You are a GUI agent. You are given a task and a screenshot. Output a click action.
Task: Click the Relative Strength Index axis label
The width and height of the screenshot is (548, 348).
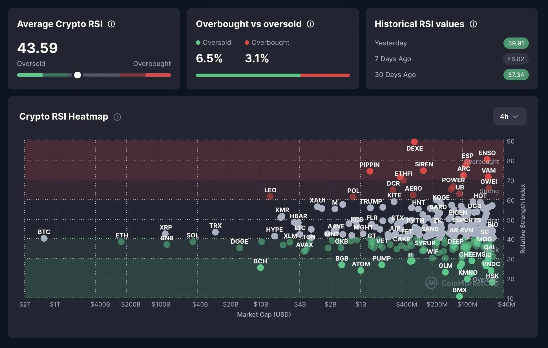[x=523, y=219]
